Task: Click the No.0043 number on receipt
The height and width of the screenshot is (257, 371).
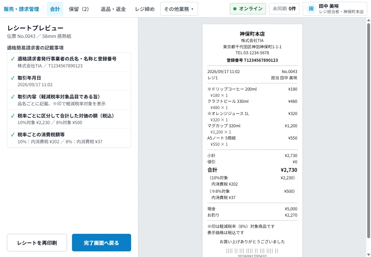Action: click(289, 72)
